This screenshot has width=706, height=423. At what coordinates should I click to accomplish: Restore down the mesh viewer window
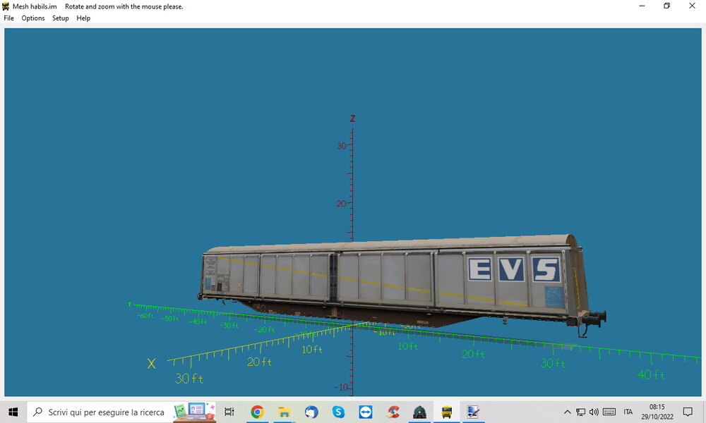(667, 6)
